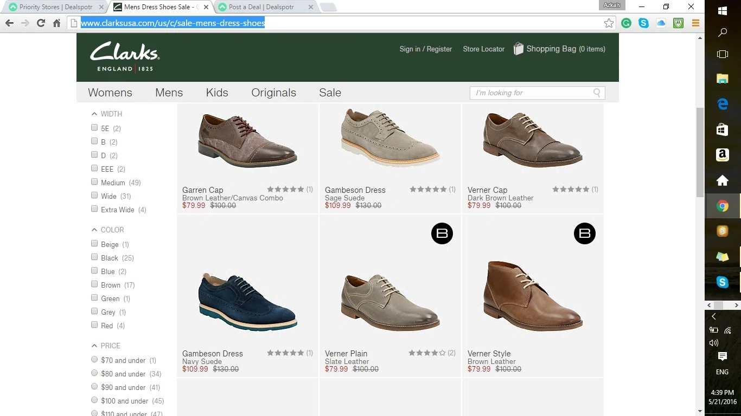Open the Originals menu
This screenshot has height=416, width=741.
pos(273,93)
